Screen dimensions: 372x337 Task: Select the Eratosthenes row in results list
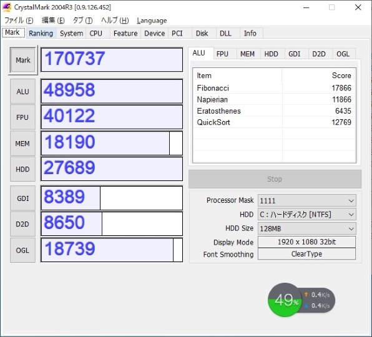point(274,110)
